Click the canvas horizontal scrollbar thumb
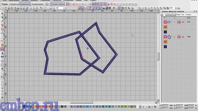 point(81,102)
